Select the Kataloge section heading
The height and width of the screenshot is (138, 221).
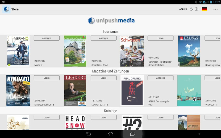point(110,111)
